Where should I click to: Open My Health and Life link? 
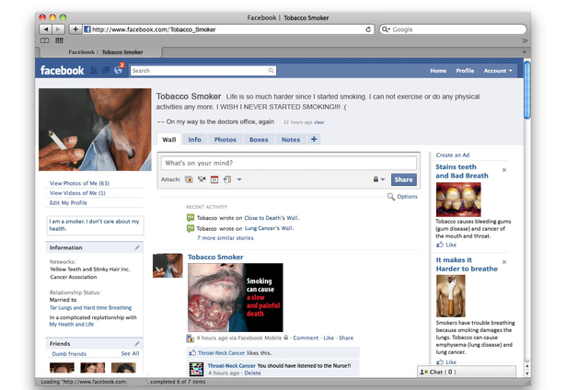pos(72,325)
